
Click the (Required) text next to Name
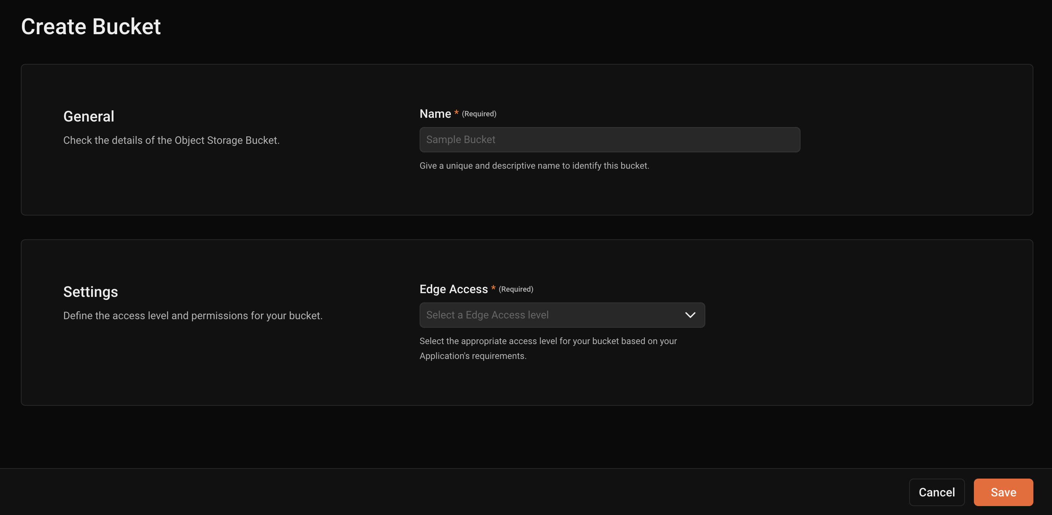[x=479, y=114]
